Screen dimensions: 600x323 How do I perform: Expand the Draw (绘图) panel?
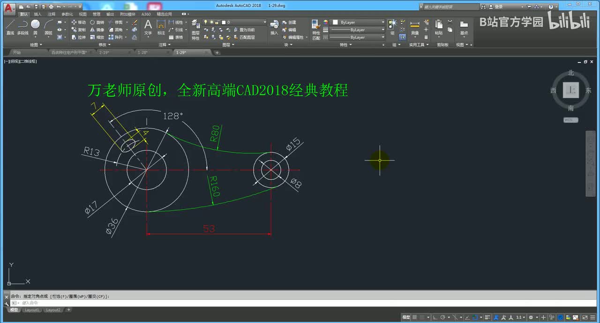[x=36, y=44]
